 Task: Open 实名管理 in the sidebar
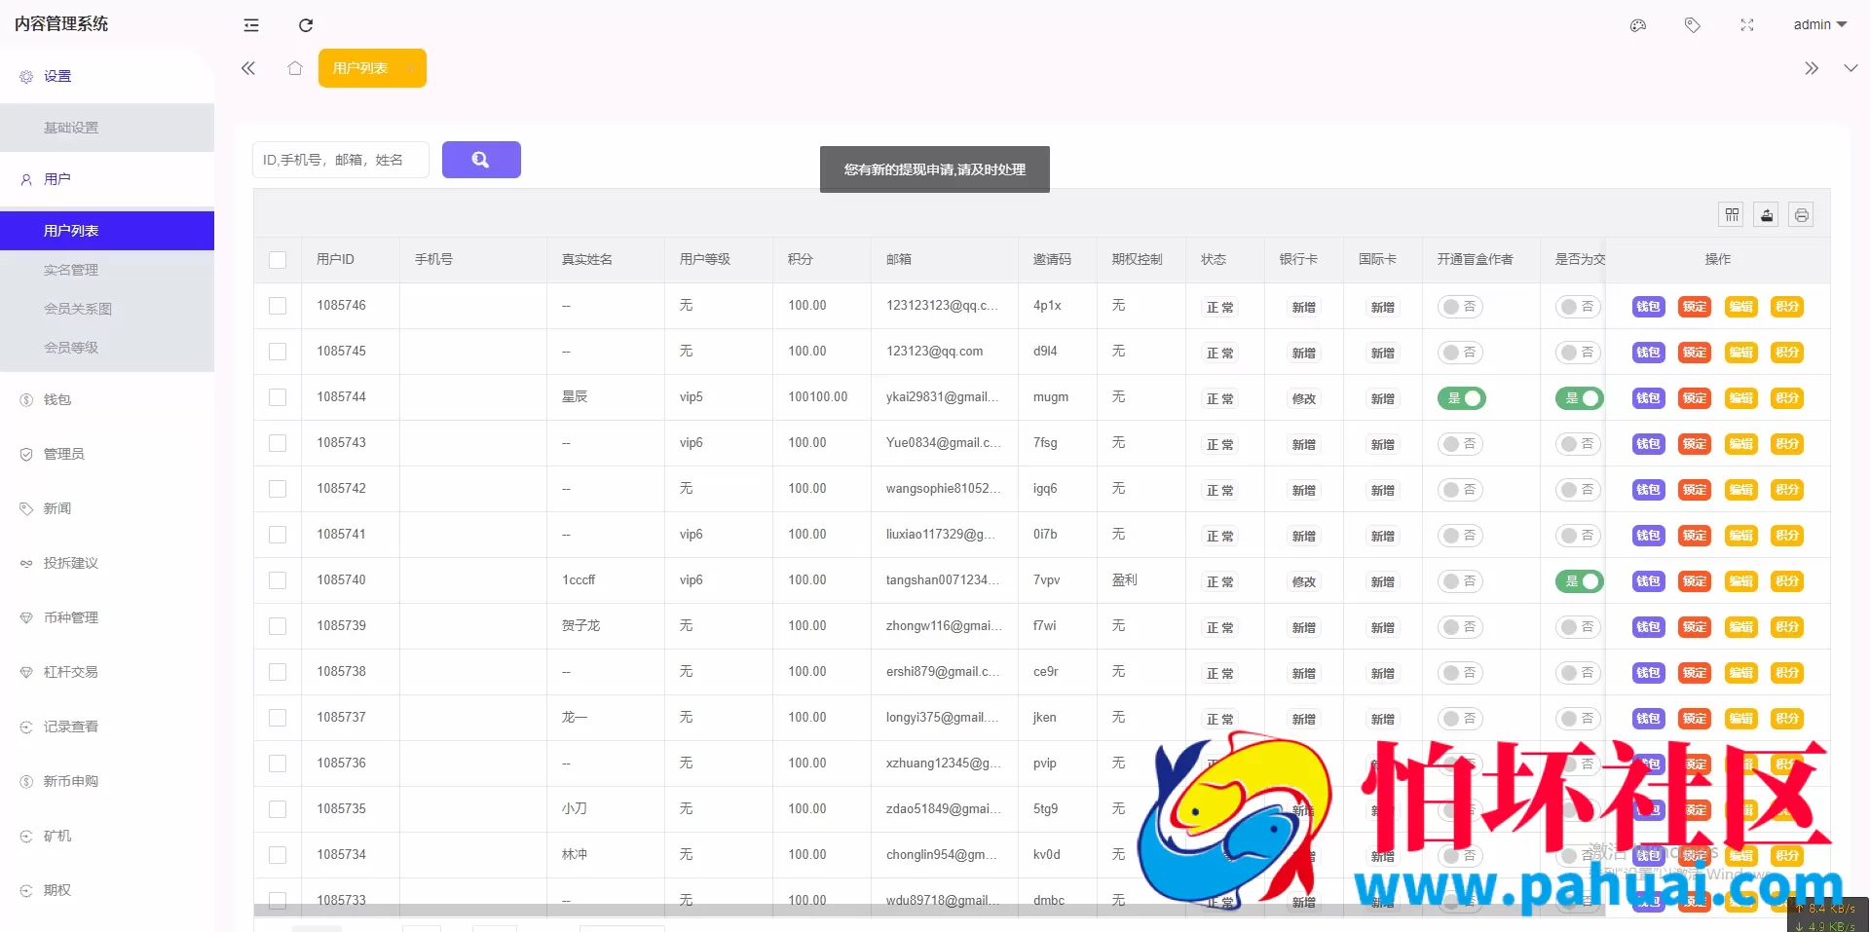[x=107, y=270]
